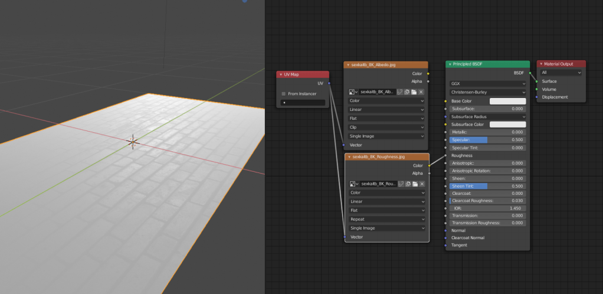
Task: Open image file folder icon on Albedo node
Action: (414, 92)
